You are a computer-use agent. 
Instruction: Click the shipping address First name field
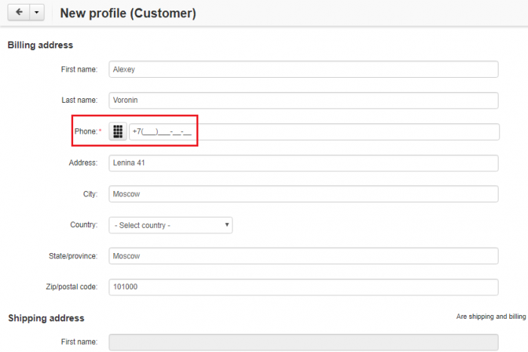point(303,343)
